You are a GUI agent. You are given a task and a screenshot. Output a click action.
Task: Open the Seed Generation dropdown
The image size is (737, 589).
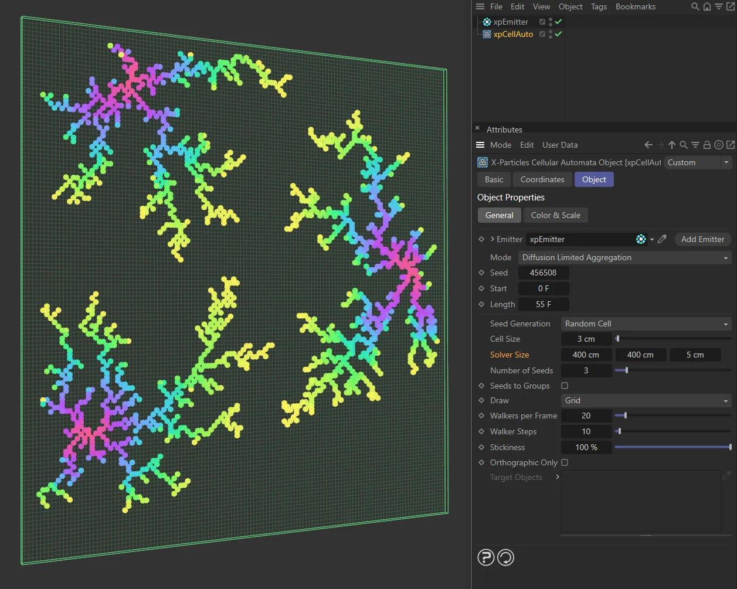pyautogui.click(x=646, y=324)
